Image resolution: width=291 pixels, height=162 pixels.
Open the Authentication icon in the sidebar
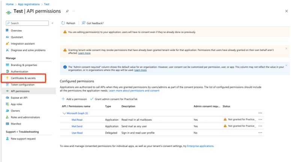7,71
